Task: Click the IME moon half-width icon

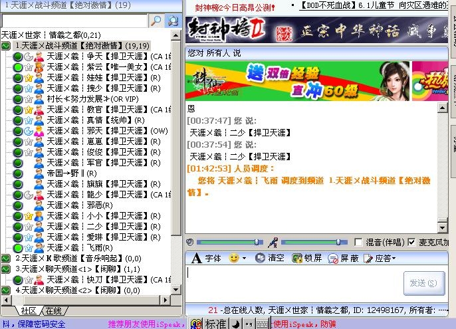Action: (x=236, y=324)
